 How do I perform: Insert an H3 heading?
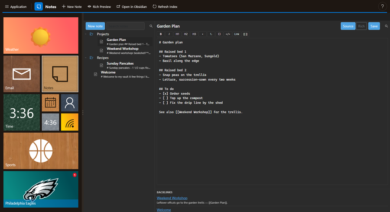click(x=194, y=34)
